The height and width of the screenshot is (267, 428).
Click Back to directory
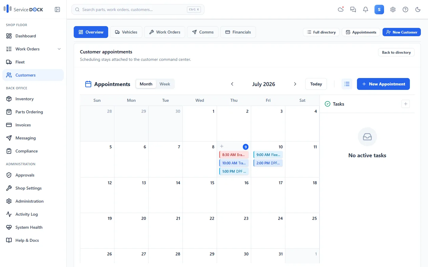pos(396,52)
